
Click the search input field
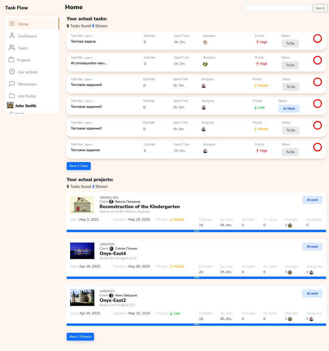pos(277,8)
